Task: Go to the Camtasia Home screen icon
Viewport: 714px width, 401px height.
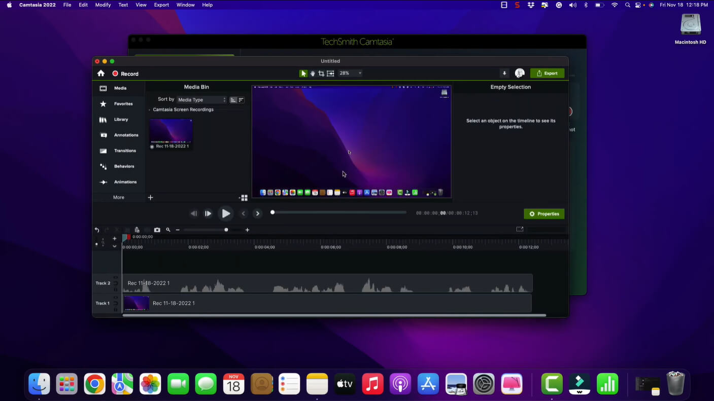Action: pos(101,74)
